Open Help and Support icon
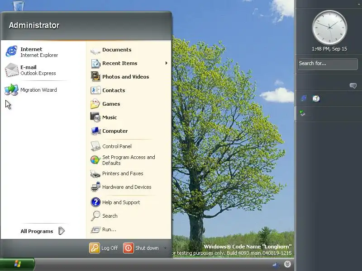This screenshot has width=362, height=271. click(x=95, y=202)
